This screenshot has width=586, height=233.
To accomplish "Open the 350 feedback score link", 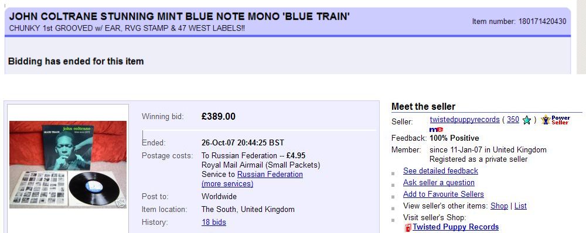I will (513, 120).
